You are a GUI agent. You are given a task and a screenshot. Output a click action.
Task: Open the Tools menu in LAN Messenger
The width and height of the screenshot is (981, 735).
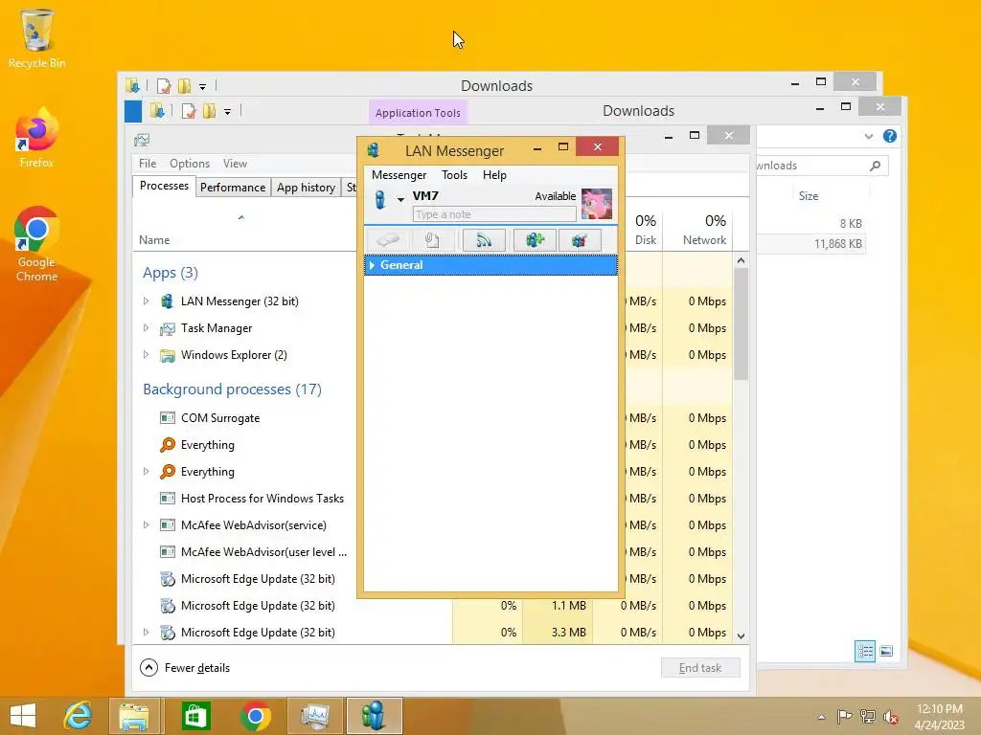pos(454,175)
